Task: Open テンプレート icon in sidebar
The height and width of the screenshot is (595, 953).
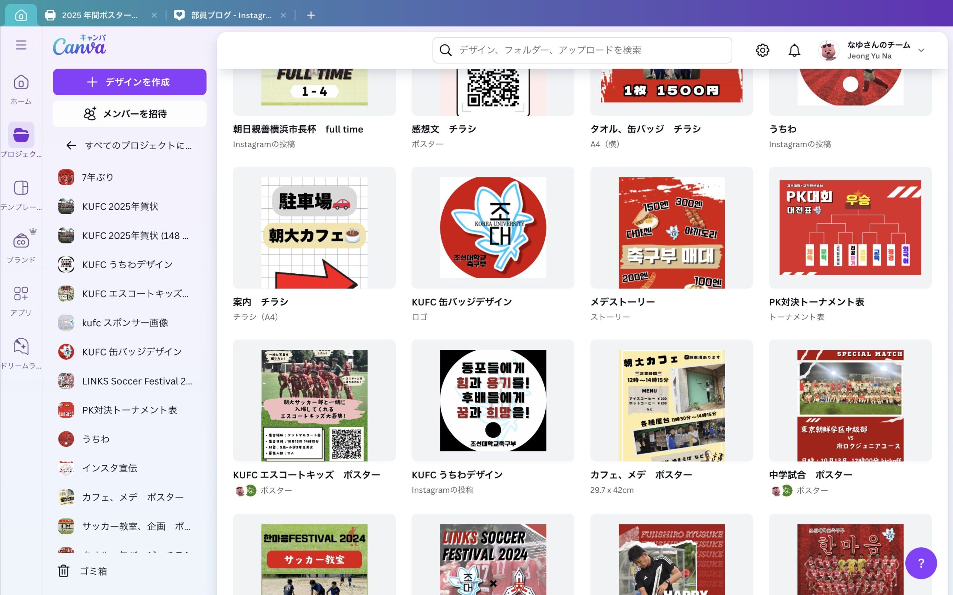Action: [21, 188]
